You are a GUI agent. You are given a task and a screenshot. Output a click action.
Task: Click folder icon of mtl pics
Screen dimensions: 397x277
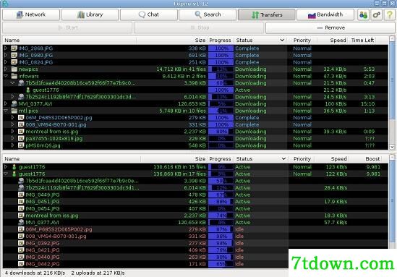14,111
